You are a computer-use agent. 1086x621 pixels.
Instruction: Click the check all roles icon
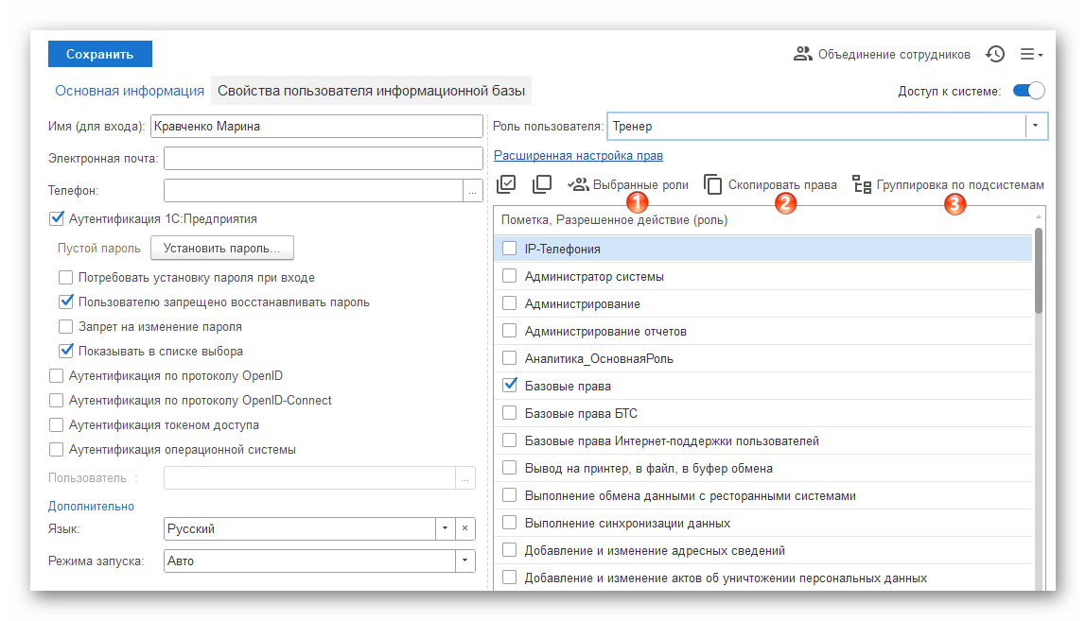pyautogui.click(x=506, y=185)
